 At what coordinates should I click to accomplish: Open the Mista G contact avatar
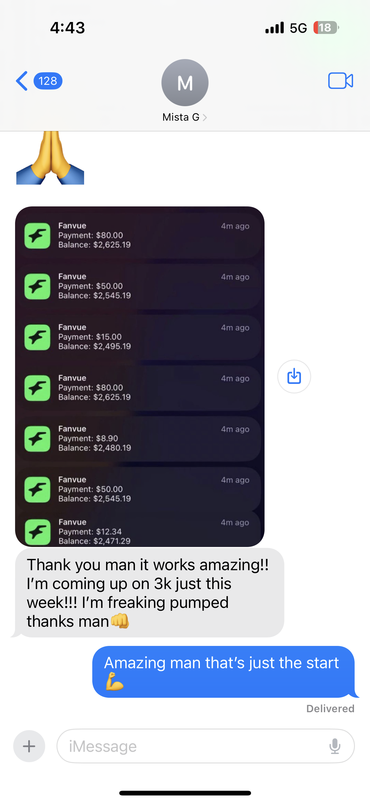185,83
